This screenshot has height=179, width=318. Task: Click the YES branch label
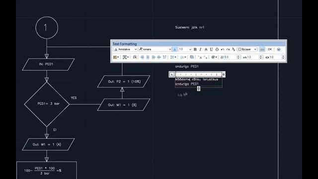point(74,98)
